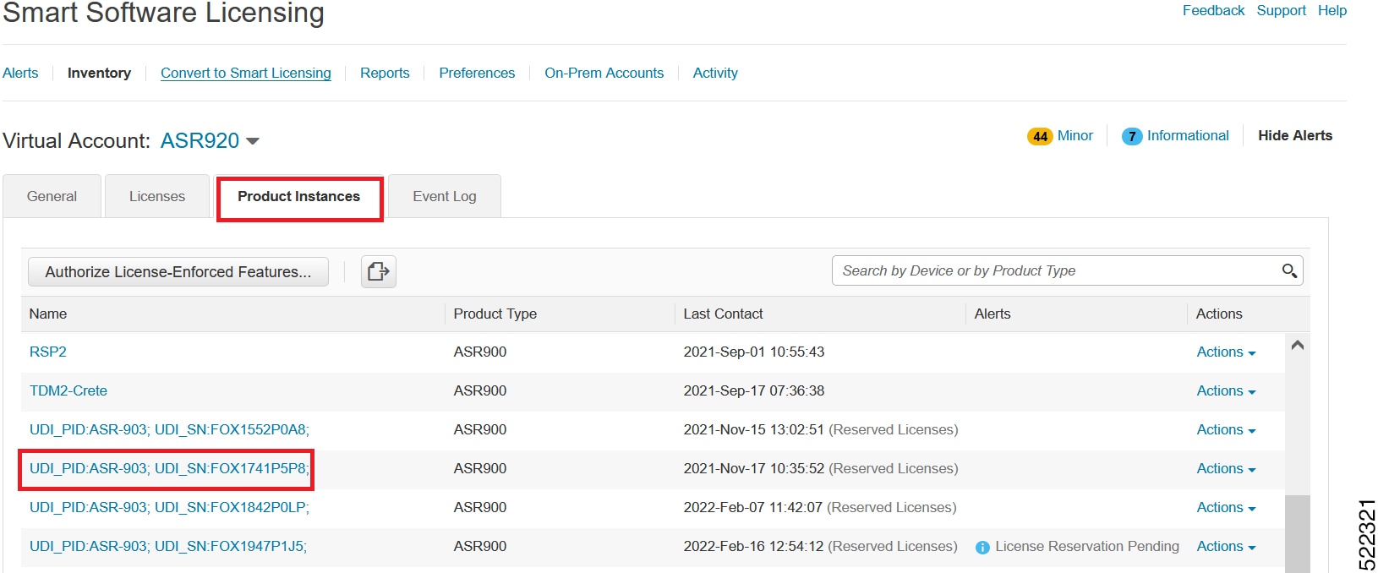Open Actions menu for FOX1842P0LP row
Image resolution: width=1378 pixels, height=573 pixels.
pos(1226,508)
